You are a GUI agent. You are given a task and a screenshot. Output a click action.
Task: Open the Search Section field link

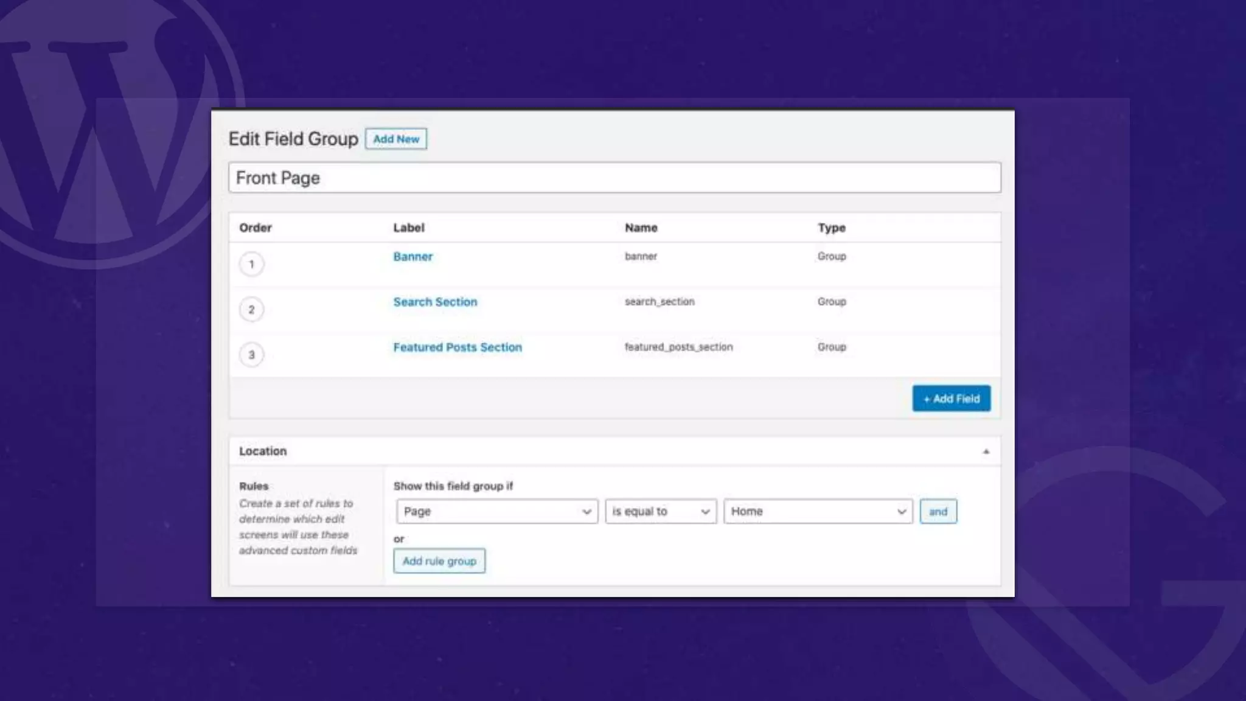pos(435,302)
